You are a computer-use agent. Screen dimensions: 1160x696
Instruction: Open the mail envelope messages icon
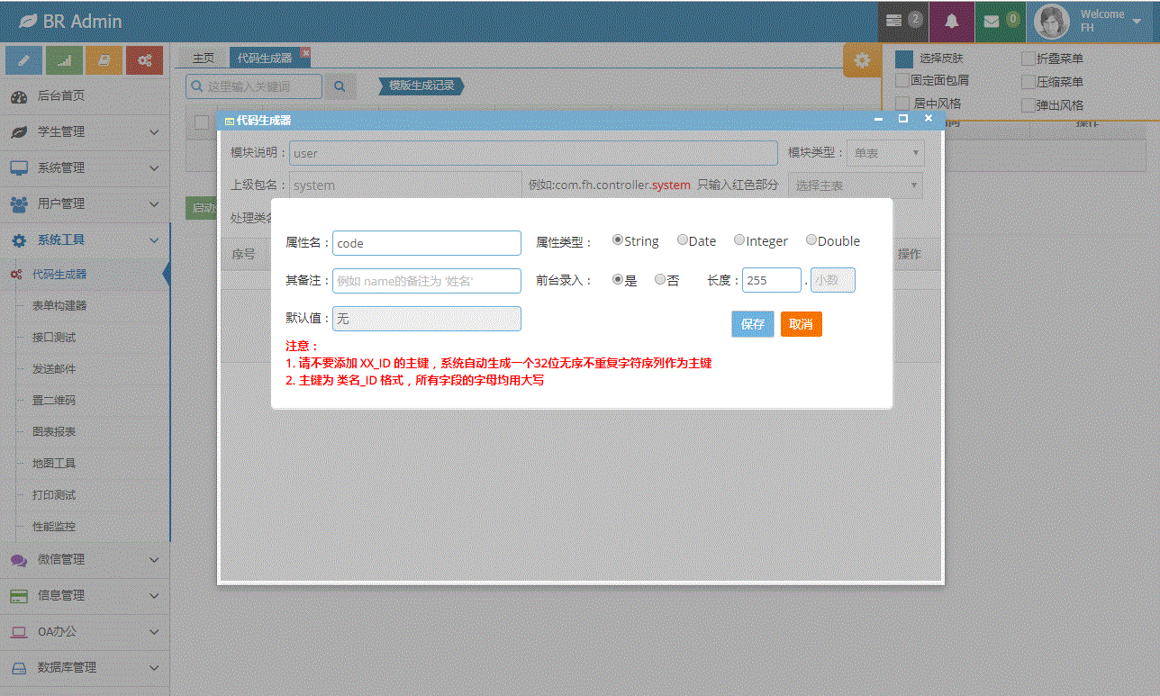tap(992, 21)
